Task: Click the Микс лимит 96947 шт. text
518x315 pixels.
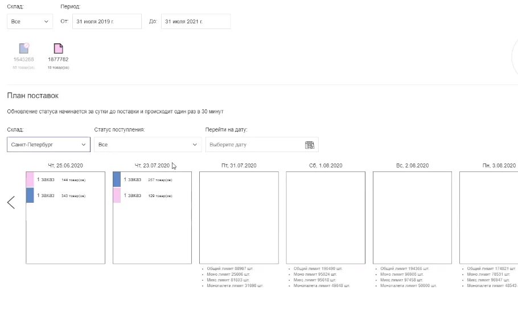Action: click(x=488, y=280)
